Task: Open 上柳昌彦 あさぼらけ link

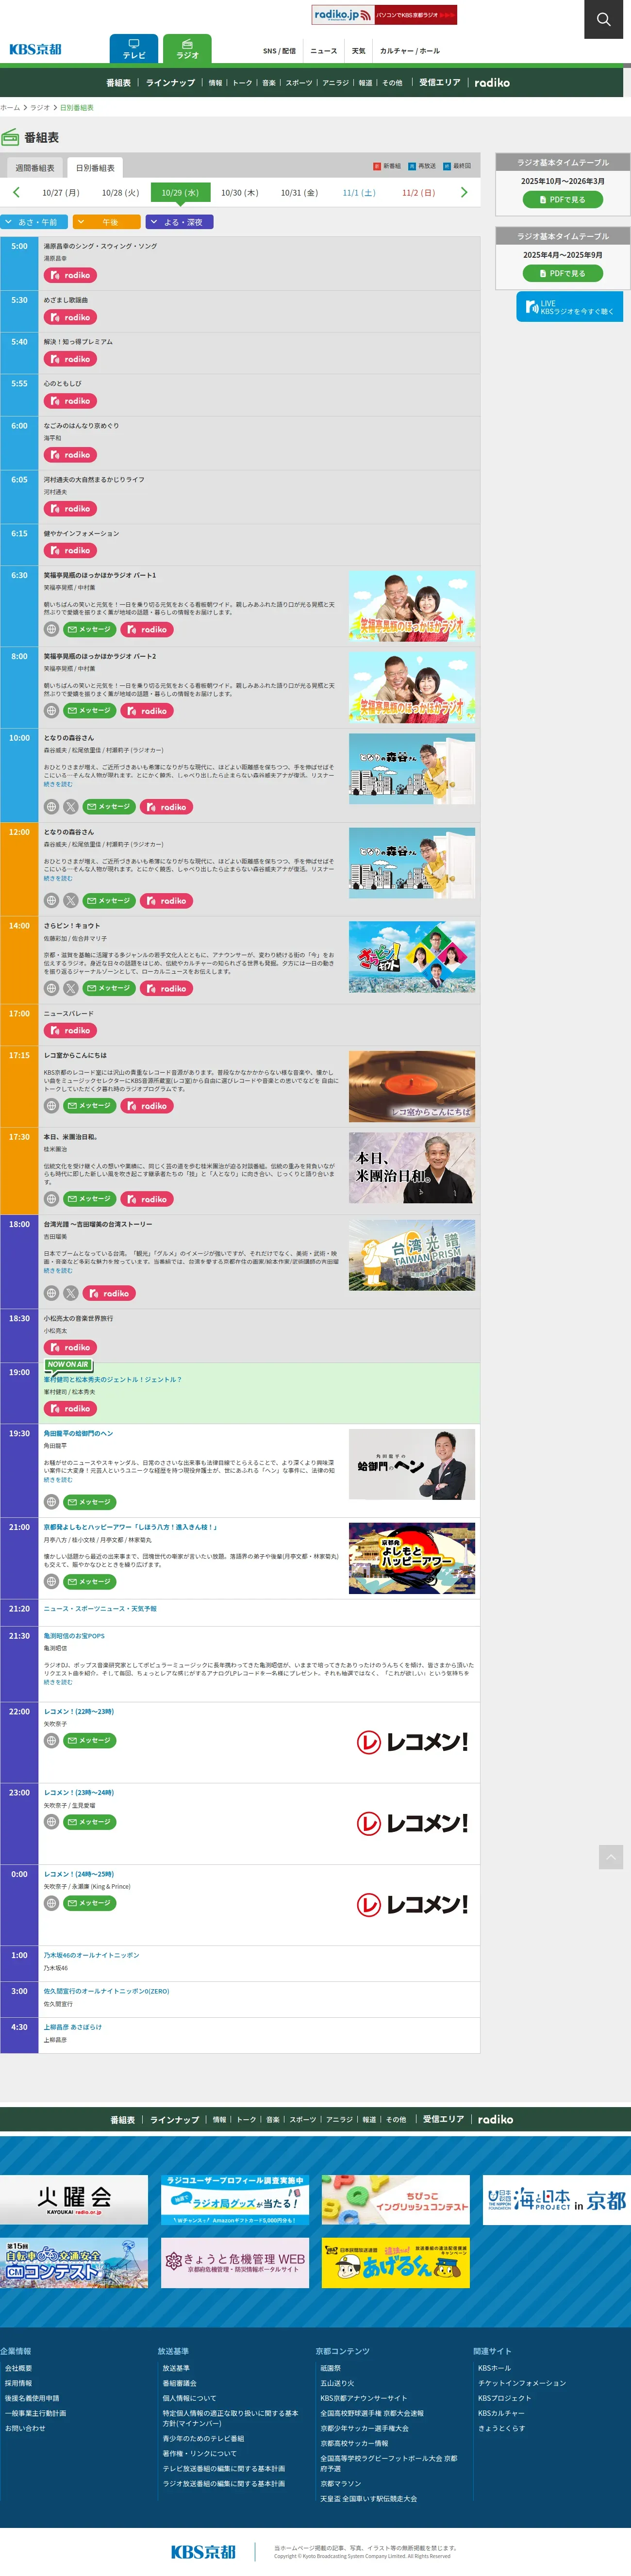Action: (x=72, y=2027)
